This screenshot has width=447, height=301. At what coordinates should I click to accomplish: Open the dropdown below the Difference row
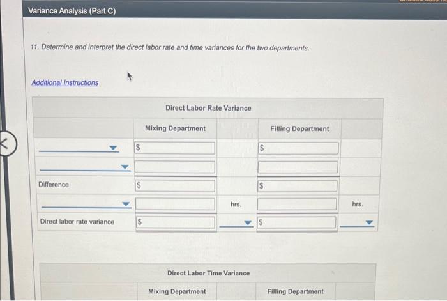point(86,204)
